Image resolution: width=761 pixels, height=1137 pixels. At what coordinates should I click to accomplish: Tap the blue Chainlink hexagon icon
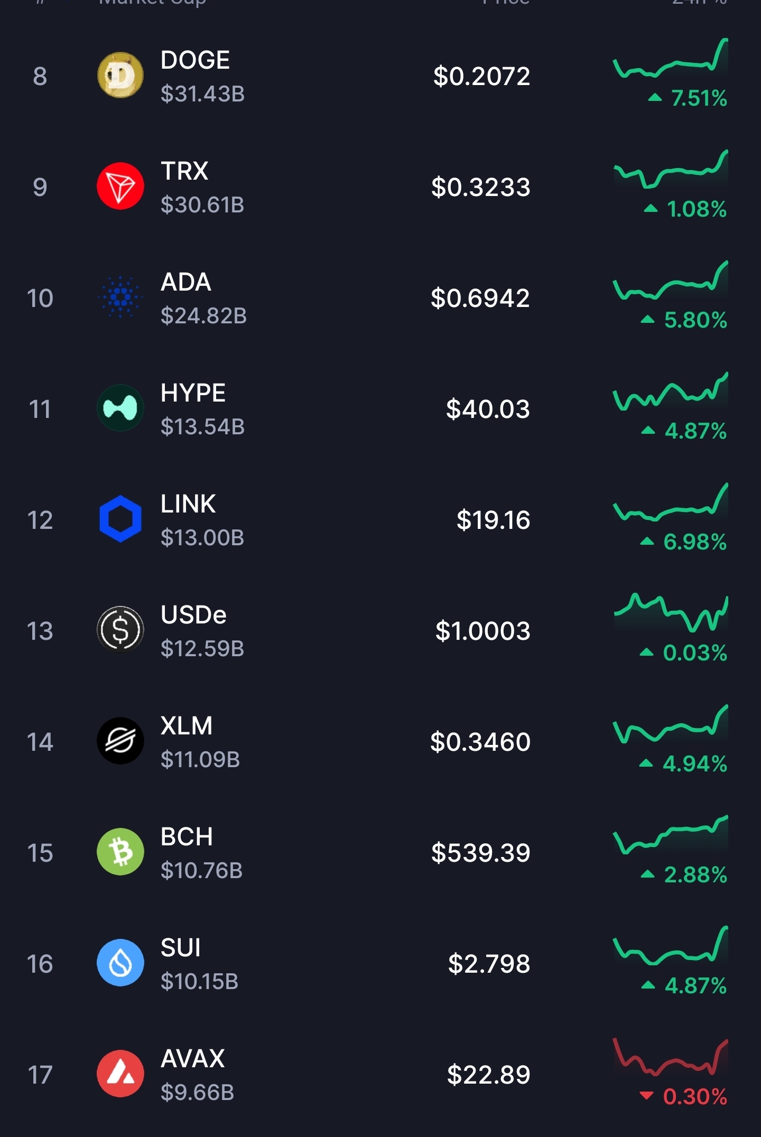click(120, 519)
